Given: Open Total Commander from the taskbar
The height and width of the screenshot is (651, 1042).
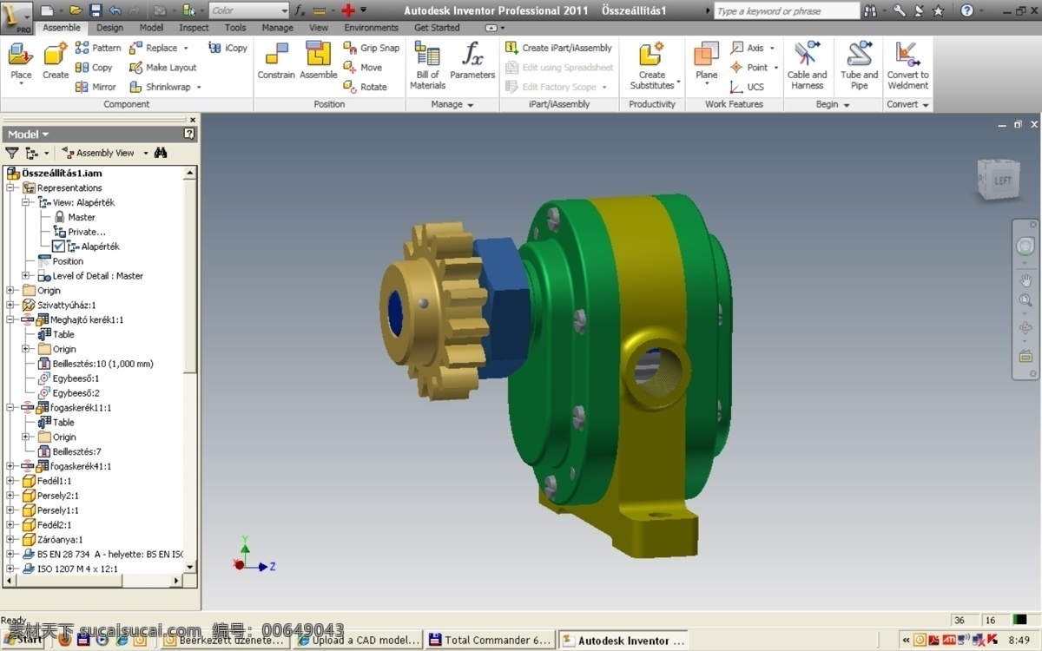Looking at the screenshot, I should (x=490, y=641).
